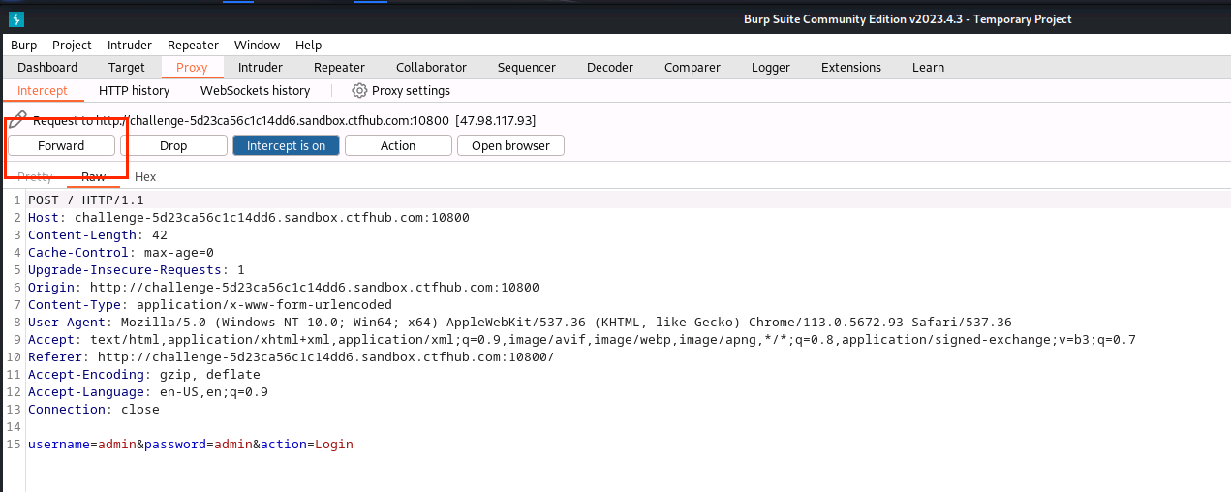The width and height of the screenshot is (1231, 492).
Task: Switch to the Intruder tool tab
Action: (261, 67)
